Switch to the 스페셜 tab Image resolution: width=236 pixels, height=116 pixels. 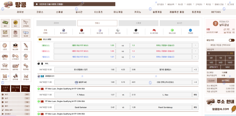coord(138,23)
